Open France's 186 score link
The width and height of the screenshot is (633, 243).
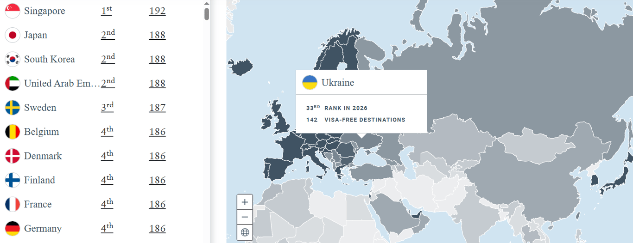pos(158,204)
